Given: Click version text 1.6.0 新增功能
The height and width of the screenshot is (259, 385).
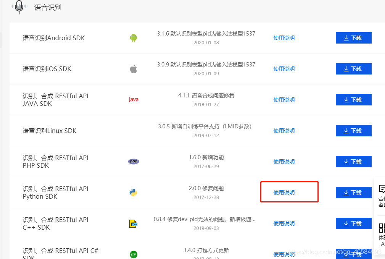Looking at the screenshot, I should pos(206,157).
